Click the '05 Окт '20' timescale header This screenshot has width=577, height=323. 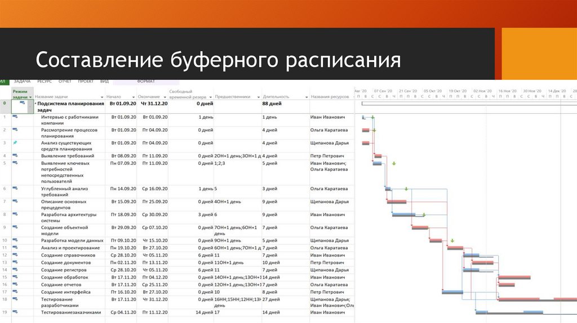tap(432, 91)
